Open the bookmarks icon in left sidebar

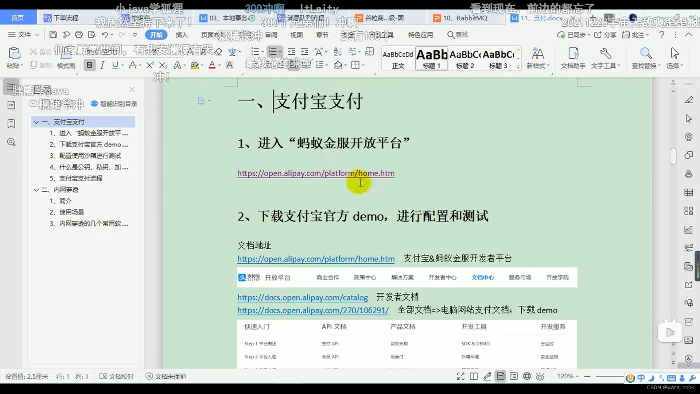11,124
